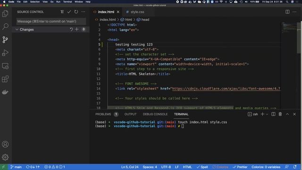Open the Selection menu
Screen dimensions: 302x170
35,2
